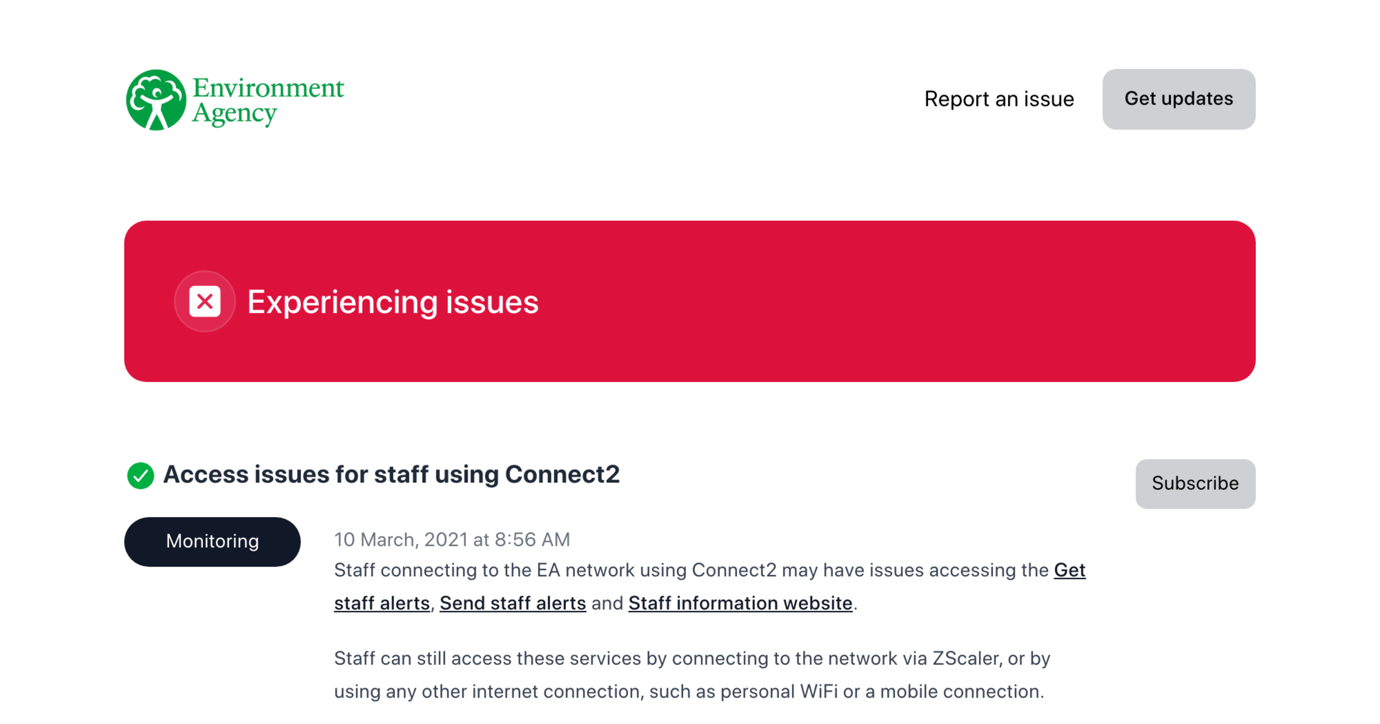Subscribe to the Connect2 incident
Viewport: 1380px width, 724px height.
coord(1195,483)
